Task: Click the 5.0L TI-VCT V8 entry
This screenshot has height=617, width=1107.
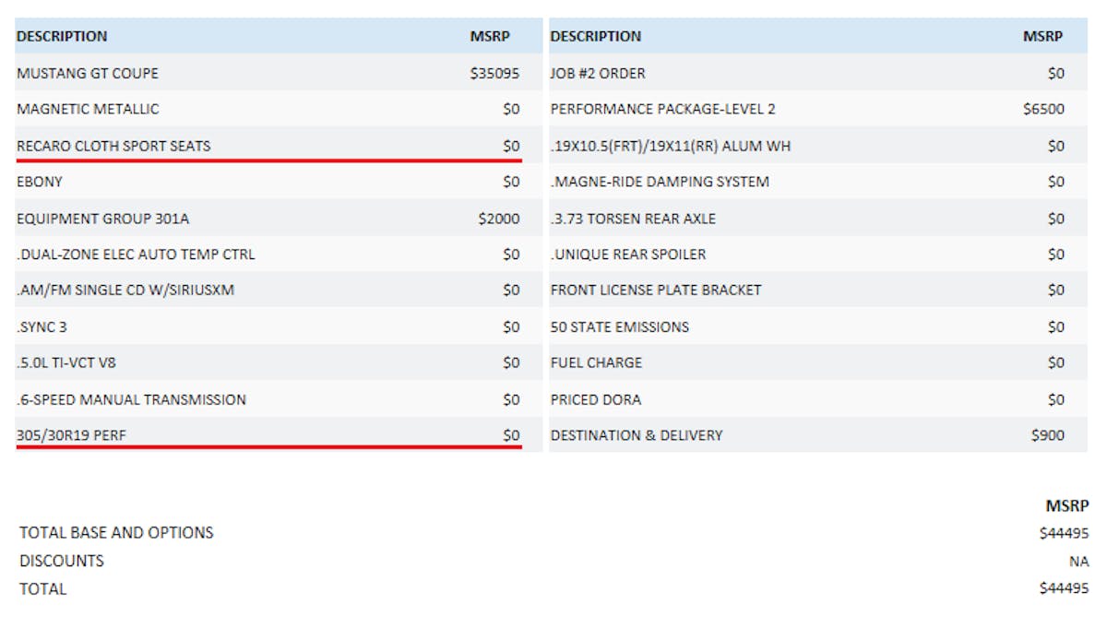Action: (x=66, y=362)
